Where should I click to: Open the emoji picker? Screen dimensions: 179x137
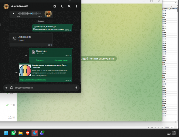(12, 88)
